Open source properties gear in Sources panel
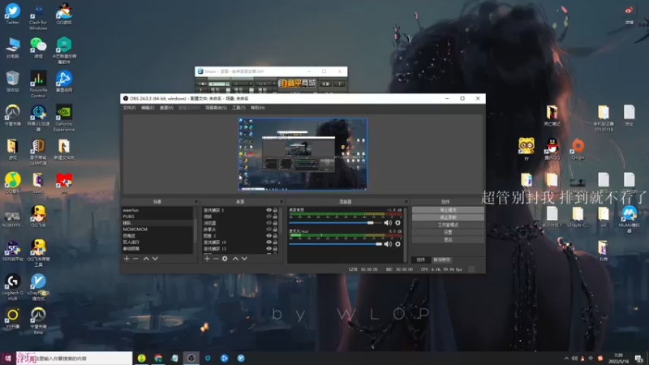The width and height of the screenshot is (649, 365). 225,259
